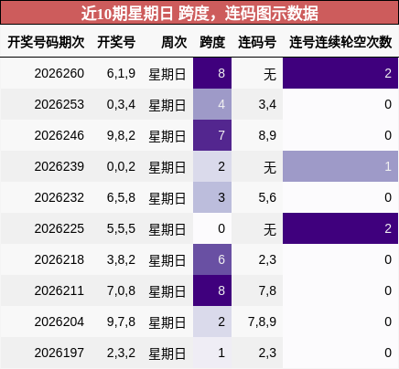399x369 pixels.
Task: Click period number 2026218
Action: coord(59,259)
